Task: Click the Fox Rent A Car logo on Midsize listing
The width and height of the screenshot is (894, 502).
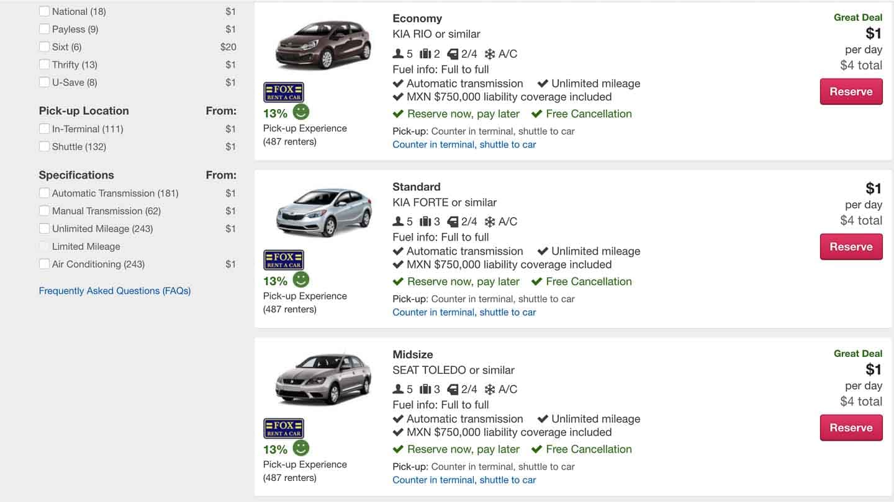Action: tap(283, 428)
